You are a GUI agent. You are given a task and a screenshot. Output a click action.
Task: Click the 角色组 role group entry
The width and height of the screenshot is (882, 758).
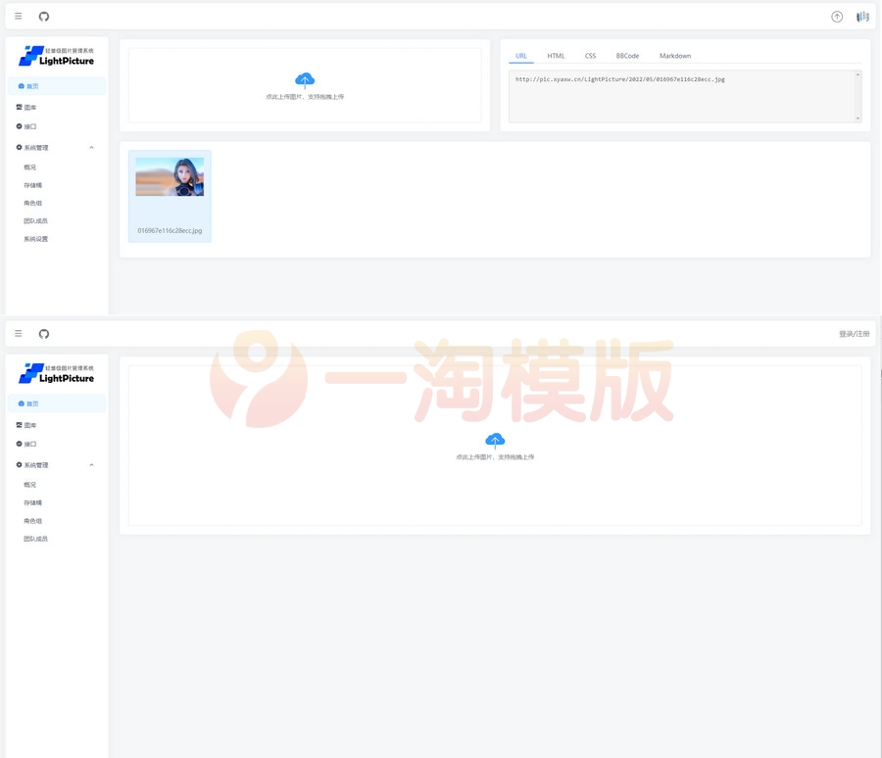(x=33, y=203)
